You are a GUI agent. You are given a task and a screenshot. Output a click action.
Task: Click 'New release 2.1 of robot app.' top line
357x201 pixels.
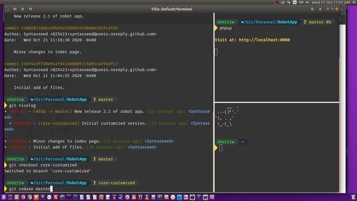[49, 16]
